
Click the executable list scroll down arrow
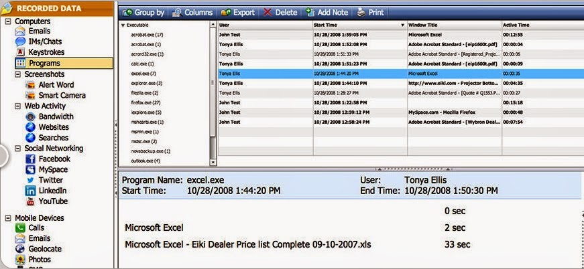click(x=213, y=162)
